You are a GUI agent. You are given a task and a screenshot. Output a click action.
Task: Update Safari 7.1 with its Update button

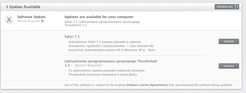pos(229,42)
